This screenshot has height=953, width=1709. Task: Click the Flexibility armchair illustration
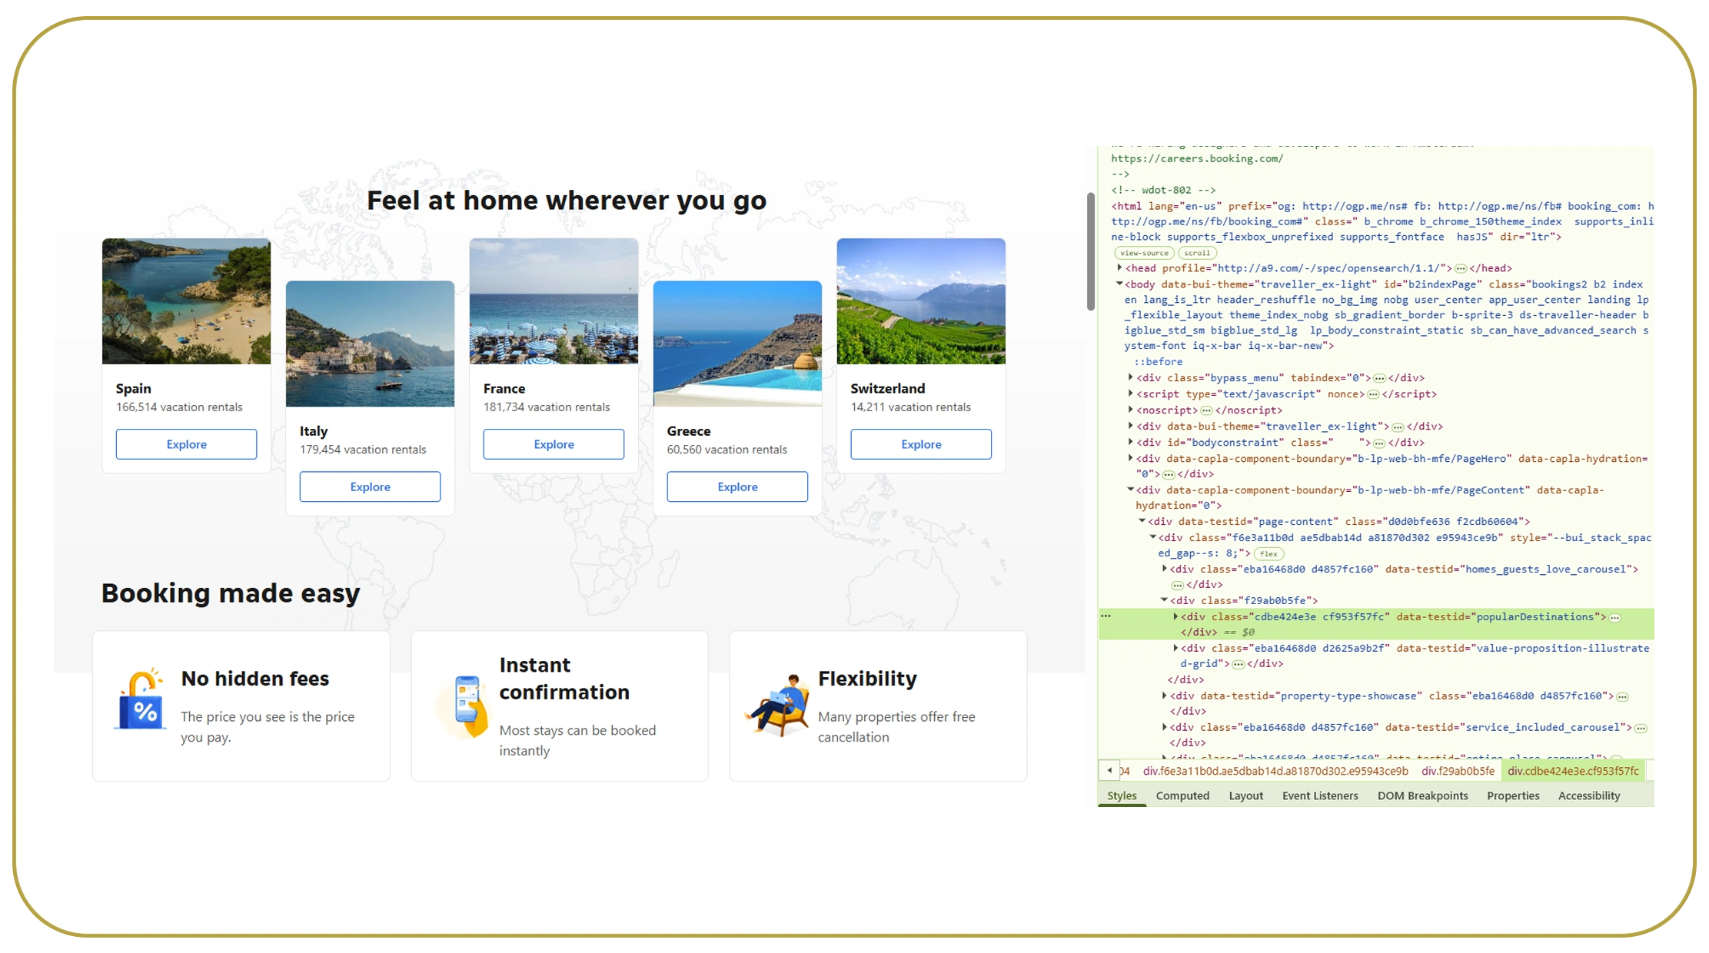778,705
